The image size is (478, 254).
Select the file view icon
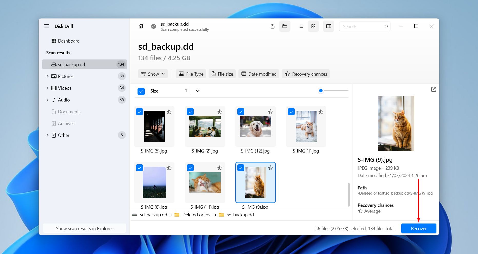272,26
